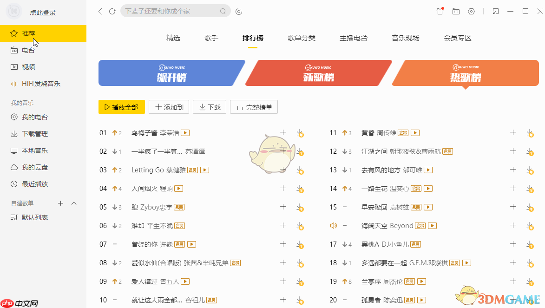
Task: Switch to the 歌手 tab
Action: (211, 38)
